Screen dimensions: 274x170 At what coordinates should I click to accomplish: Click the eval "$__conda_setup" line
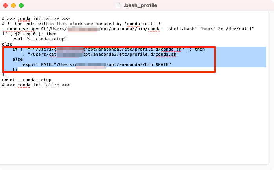tap(39, 39)
